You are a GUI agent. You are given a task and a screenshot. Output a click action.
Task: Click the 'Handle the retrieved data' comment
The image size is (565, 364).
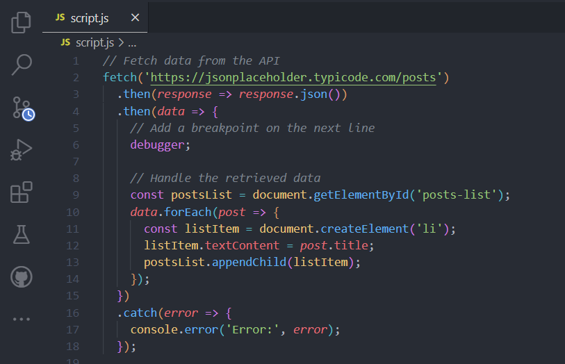click(225, 178)
